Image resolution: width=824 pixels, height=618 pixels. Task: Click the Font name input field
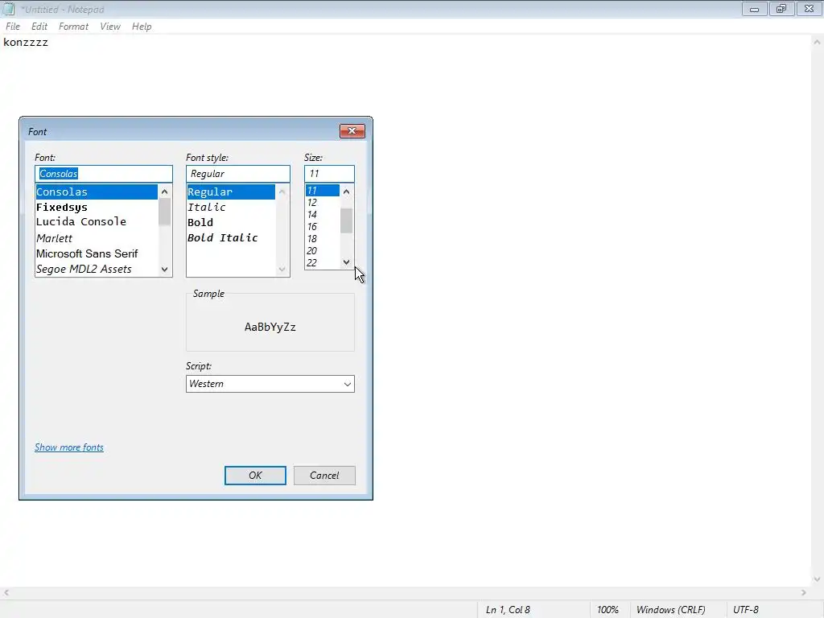[x=104, y=174]
